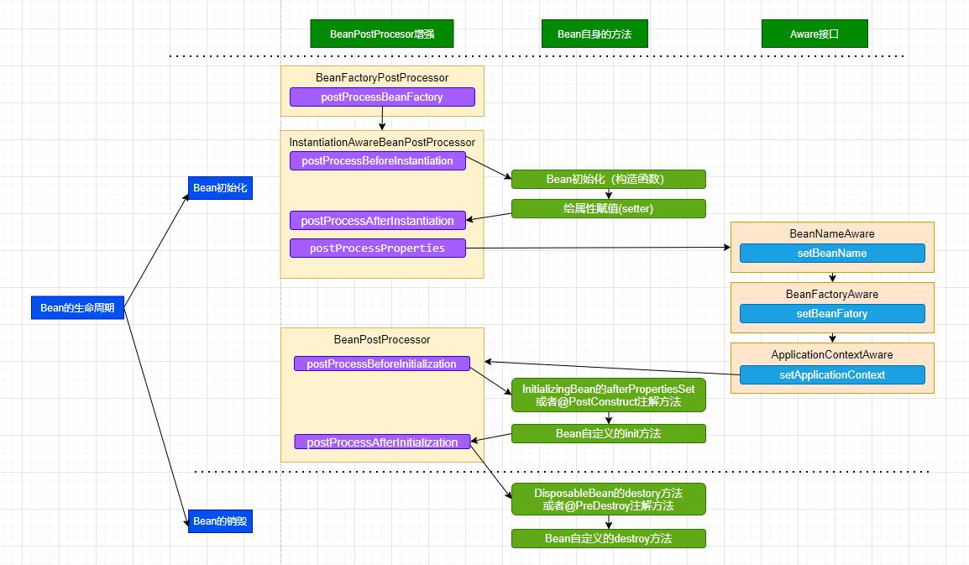Select the postProcessBeforeInstantiation box
This screenshot has height=565, width=969.
click(x=378, y=160)
